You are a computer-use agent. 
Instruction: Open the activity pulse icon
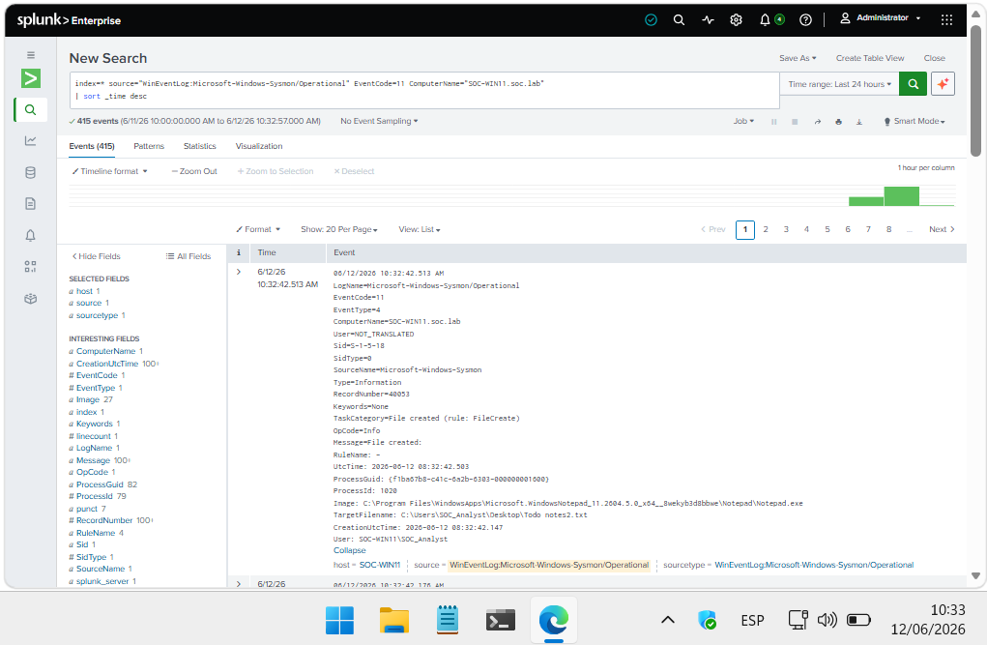[x=709, y=20]
